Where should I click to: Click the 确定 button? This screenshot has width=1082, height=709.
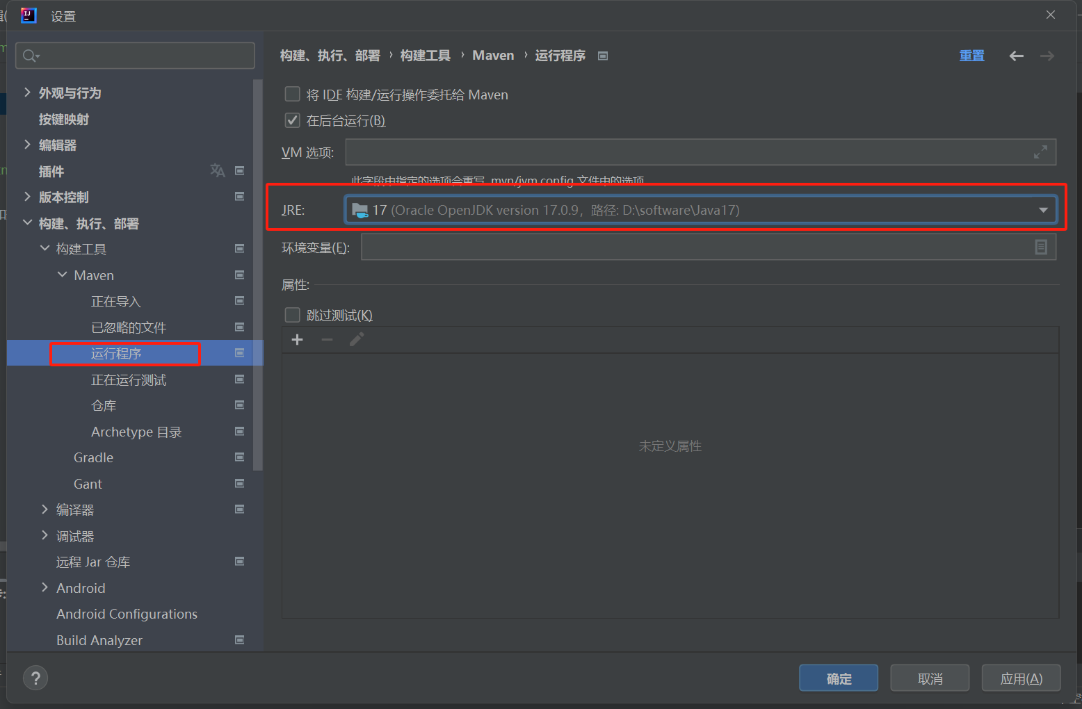click(839, 678)
